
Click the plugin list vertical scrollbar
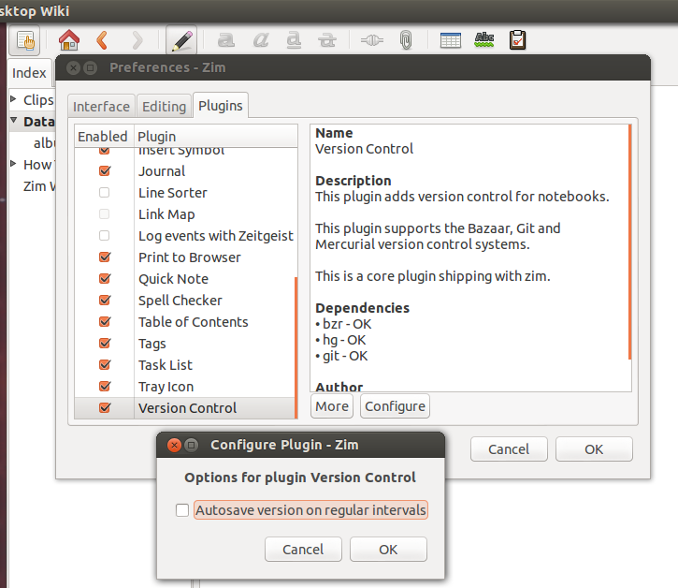pyautogui.click(x=296, y=347)
